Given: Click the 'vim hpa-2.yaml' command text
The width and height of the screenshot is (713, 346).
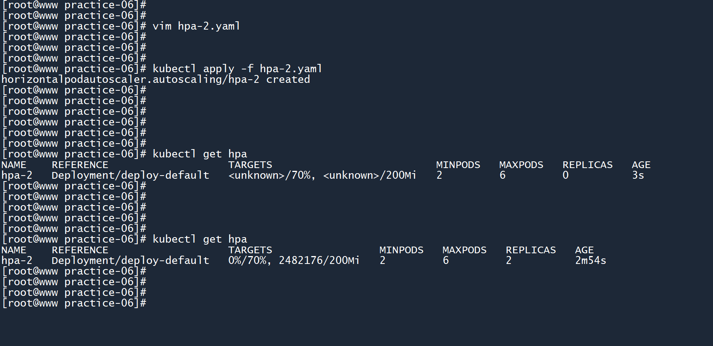Looking at the screenshot, I should tap(196, 26).
